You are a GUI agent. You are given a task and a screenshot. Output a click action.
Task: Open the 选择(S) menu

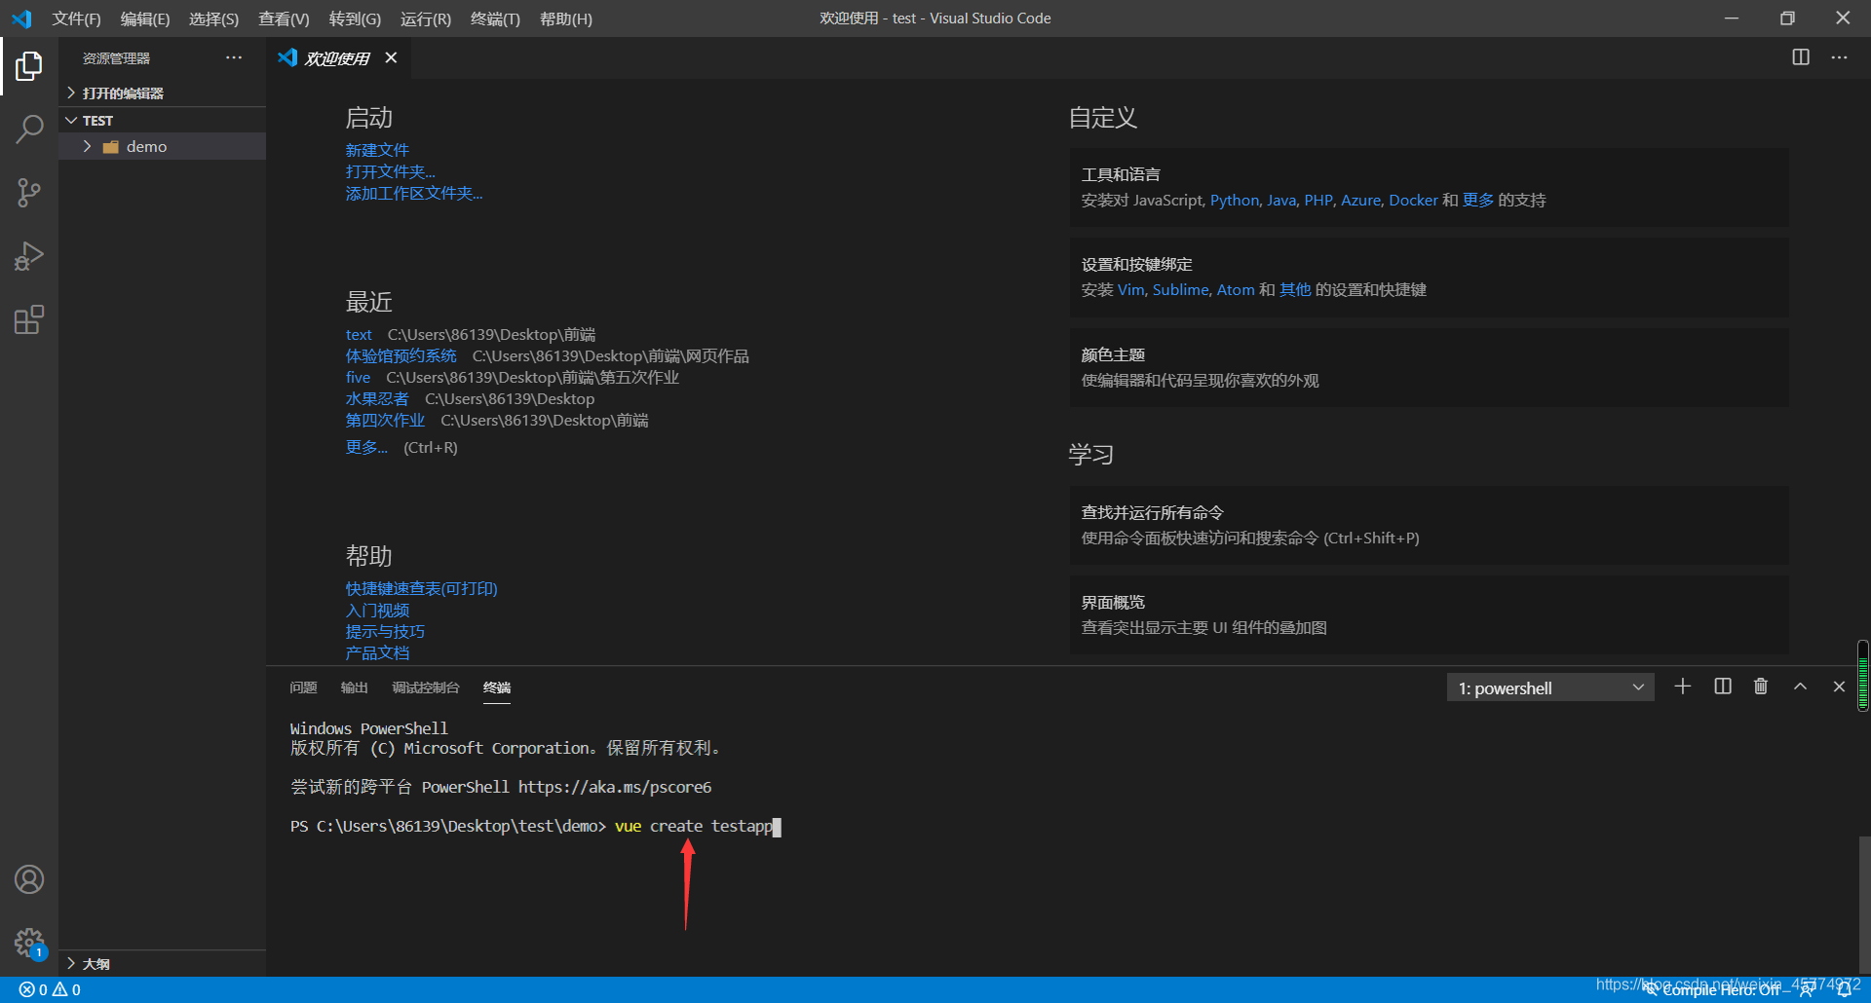click(x=213, y=19)
